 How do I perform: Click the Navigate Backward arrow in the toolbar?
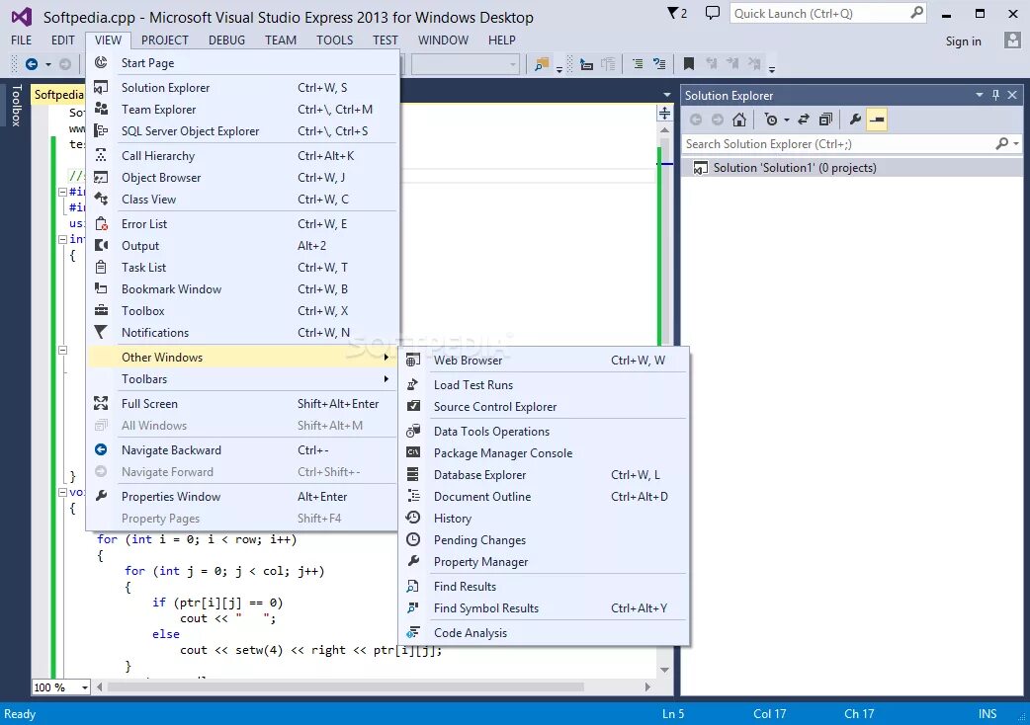point(31,63)
